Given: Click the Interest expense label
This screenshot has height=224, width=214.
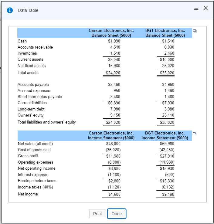Looking at the screenshot, I should pyautogui.click(x=32, y=175).
